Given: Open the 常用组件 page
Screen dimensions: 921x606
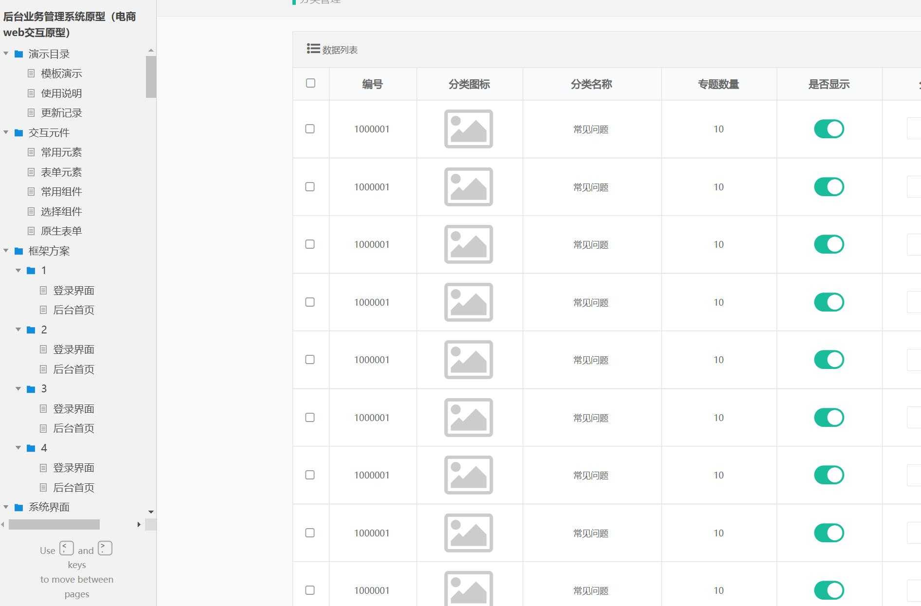Looking at the screenshot, I should (61, 192).
